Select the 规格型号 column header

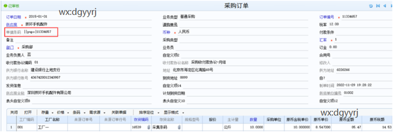coord(192,120)
